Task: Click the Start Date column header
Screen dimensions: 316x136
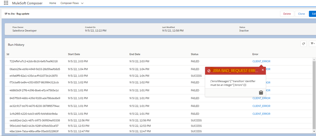Action: 74,54
